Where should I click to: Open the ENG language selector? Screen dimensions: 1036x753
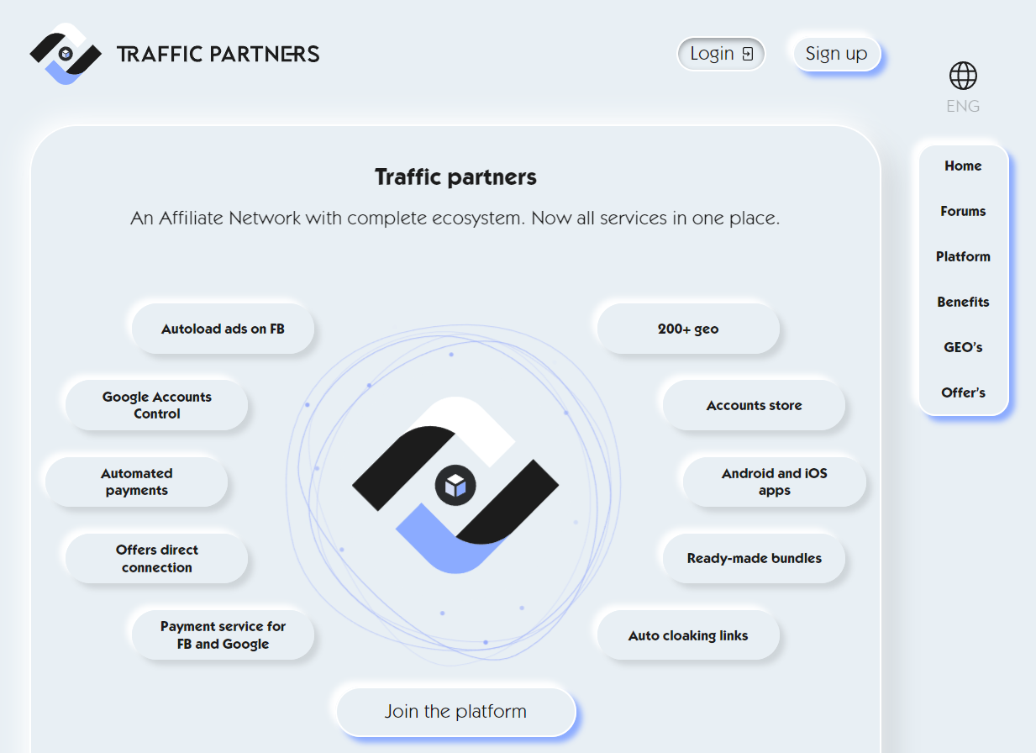click(962, 105)
